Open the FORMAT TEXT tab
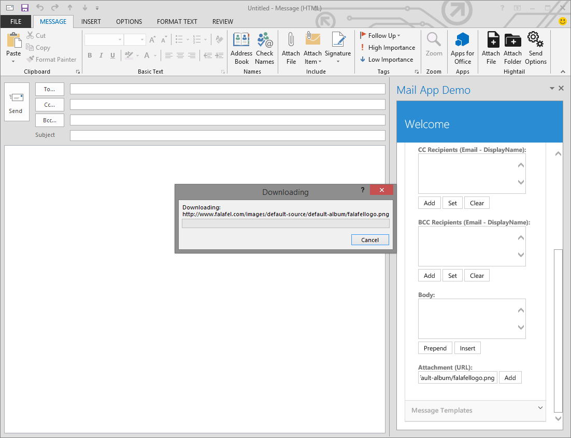Screen dimensions: 571x438 (x=177, y=21)
